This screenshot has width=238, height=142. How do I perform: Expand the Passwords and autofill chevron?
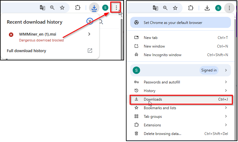[226, 82]
